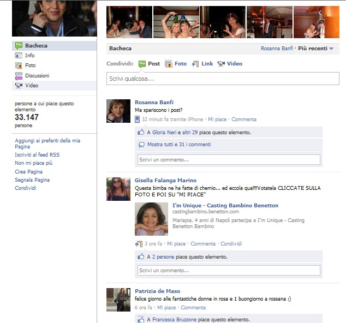Image resolution: width=346 pixels, height=323 pixels.
Task: Click Mi piace on Patrizia de Maso's post
Action: tap(166, 308)
